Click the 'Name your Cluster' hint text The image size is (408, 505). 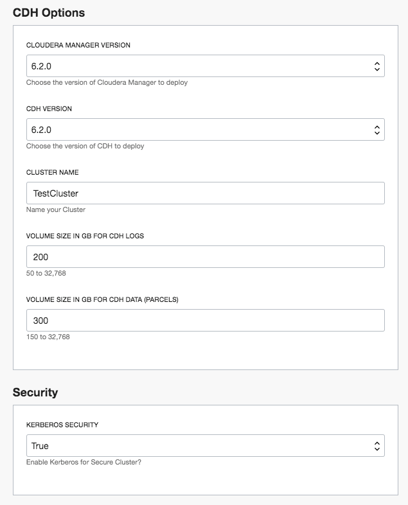pos(56,210)
